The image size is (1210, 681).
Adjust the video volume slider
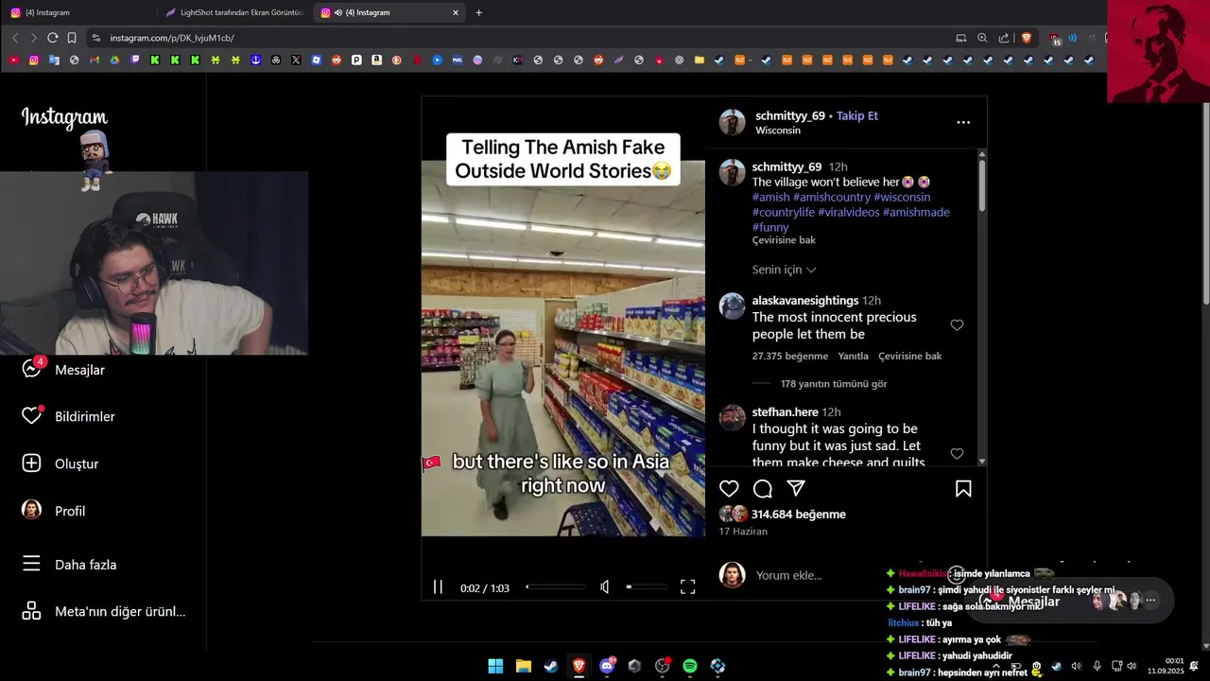(648, 587)
